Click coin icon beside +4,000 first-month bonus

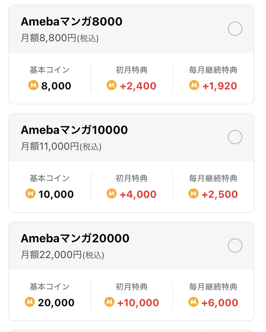point(112,194)
